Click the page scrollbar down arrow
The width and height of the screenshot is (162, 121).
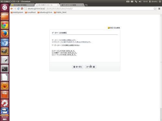(x=161, y=120)
